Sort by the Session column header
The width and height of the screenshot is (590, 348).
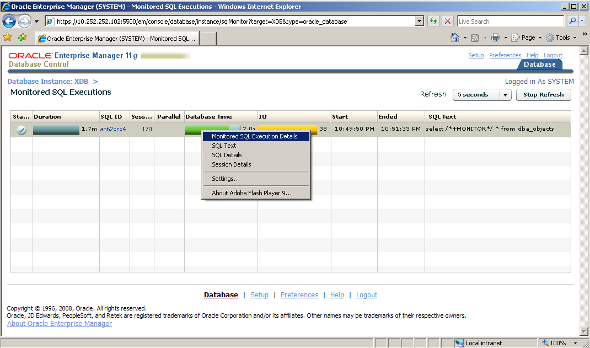point(142,116)
